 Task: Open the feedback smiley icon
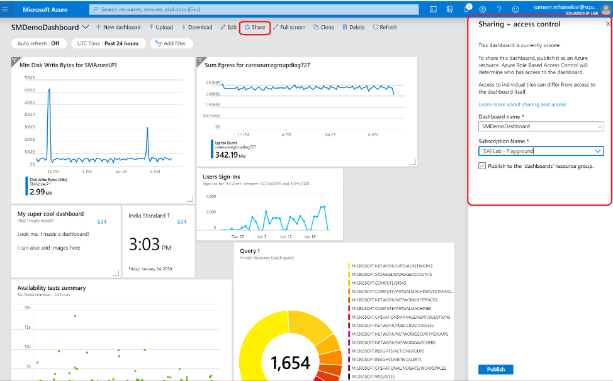coord(515,9)
